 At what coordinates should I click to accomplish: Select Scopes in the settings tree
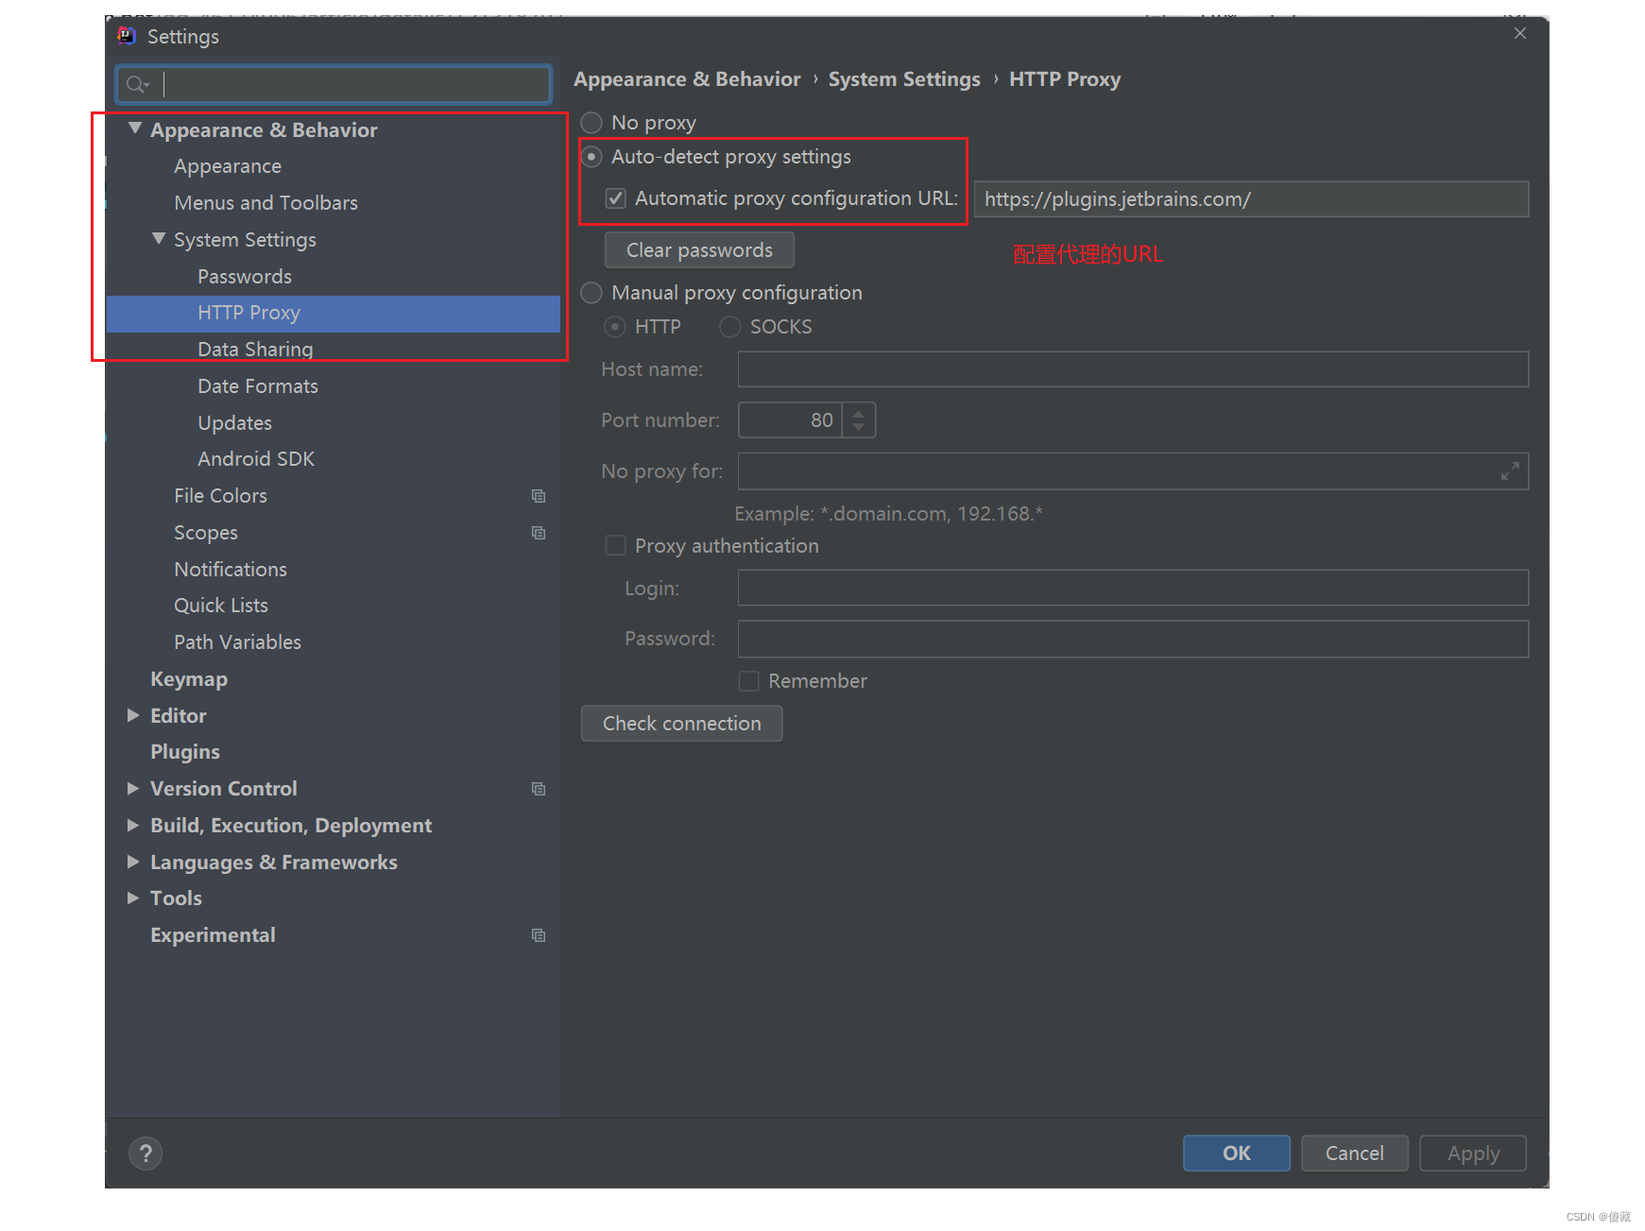click(x=206, y=533)
